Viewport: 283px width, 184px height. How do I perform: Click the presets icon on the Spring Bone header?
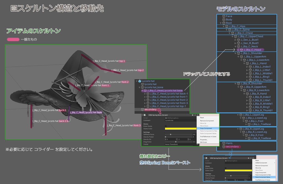[195, 115]
